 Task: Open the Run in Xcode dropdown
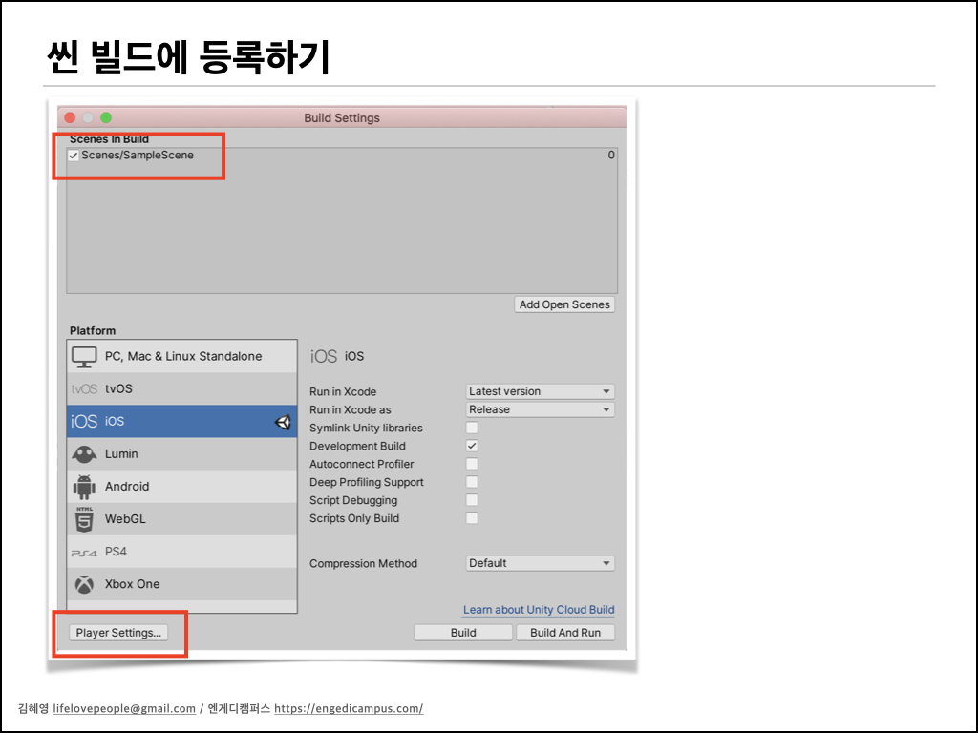click(541, 391)
